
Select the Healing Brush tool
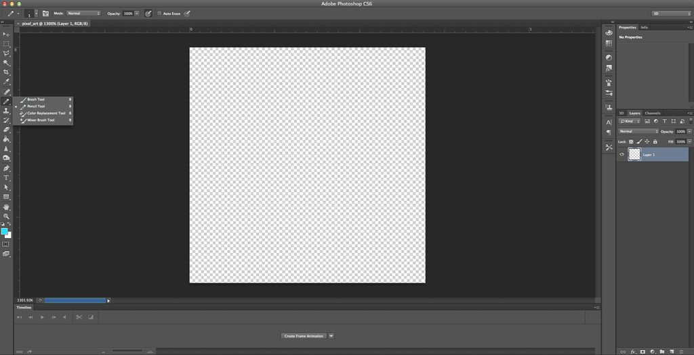click(x=6, y=92)
